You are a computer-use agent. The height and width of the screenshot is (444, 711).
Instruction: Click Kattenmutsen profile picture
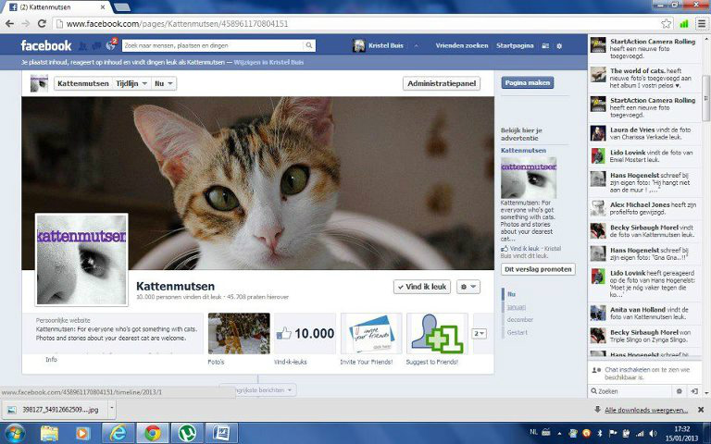point(81,260)
